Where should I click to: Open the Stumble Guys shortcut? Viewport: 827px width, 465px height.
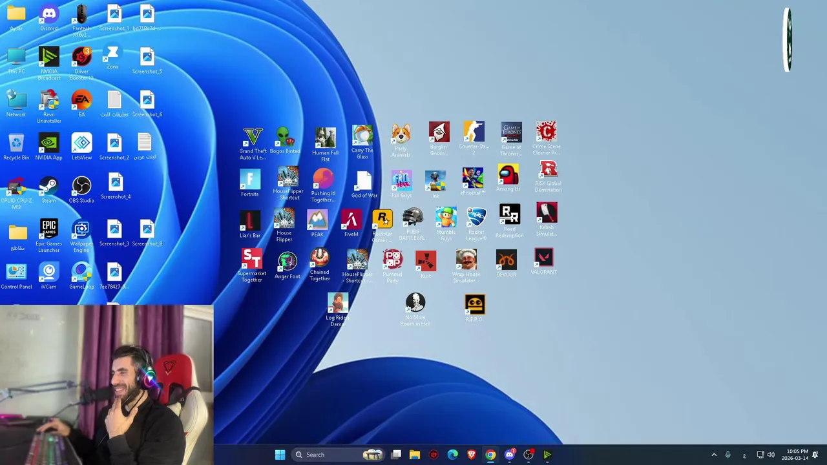446,224
